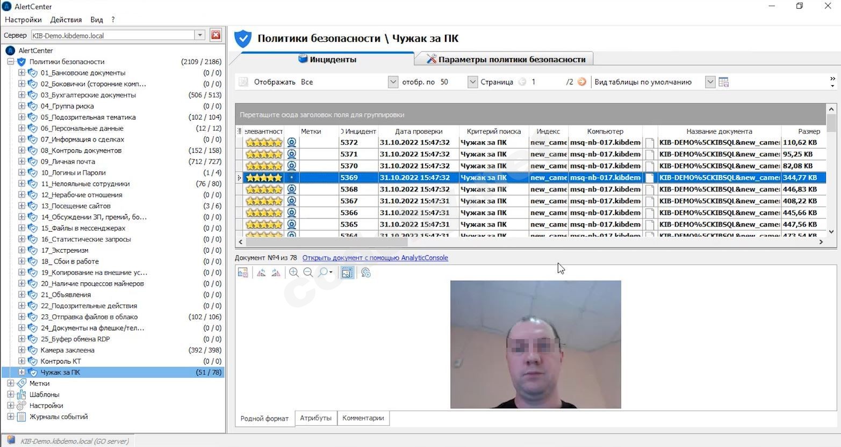Viewport: 841px width, 447px height.
Task: Expand the Журналы событий tree node
Action: (x=10, y=416)
